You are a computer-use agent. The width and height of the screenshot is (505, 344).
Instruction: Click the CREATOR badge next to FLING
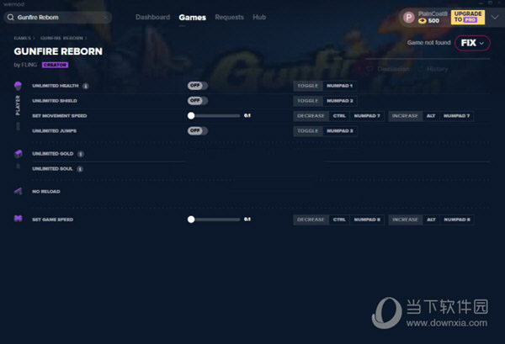pyautogui.click(x=55, y=65)
